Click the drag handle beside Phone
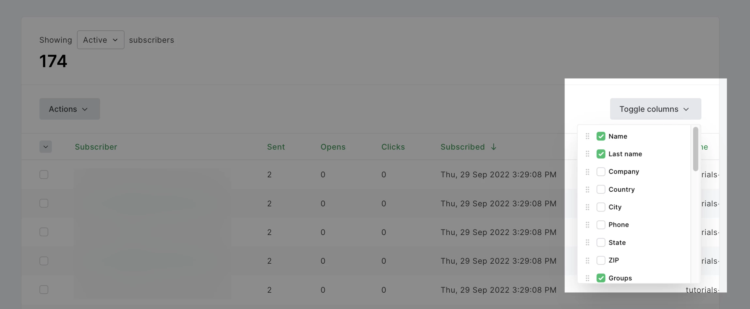The image size is (750, 309). click(x=587, y=225)
